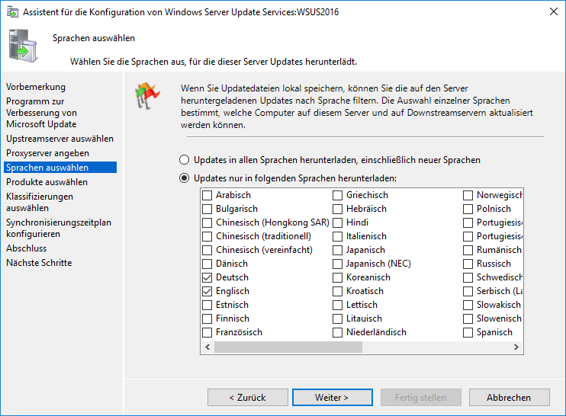
Task: Enable Chinesisch (Hongkong SAR) checkbox
Action: click(x=207, y=222)
